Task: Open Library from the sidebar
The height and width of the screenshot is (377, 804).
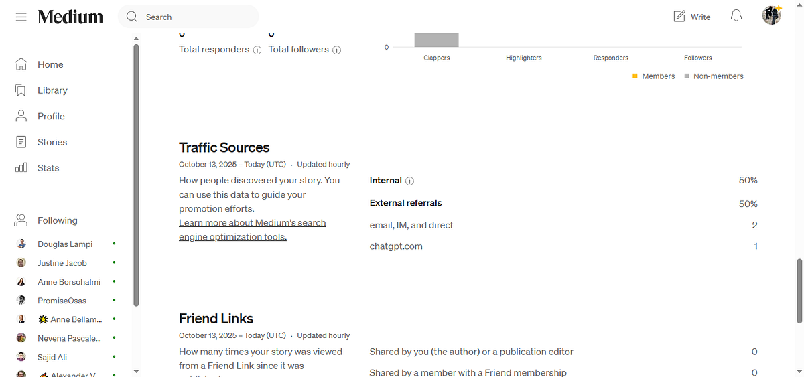Action: [52, 90]
